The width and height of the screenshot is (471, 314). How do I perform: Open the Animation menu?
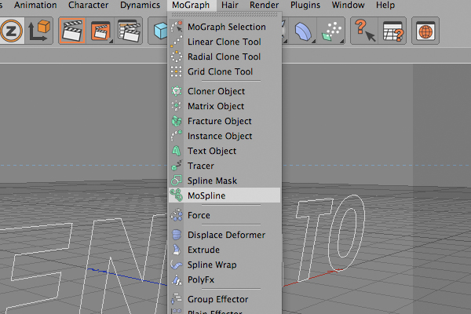click(35, 5)
